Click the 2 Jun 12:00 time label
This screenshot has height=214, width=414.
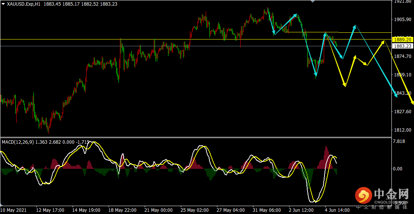tap(302, 210)
